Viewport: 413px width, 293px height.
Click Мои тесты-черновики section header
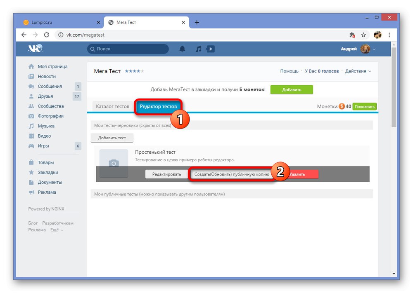point(232,125)
